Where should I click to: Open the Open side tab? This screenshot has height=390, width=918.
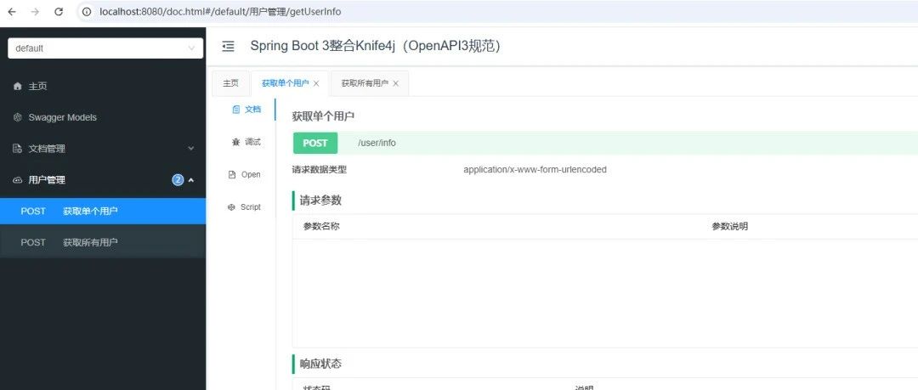[246, 174]
